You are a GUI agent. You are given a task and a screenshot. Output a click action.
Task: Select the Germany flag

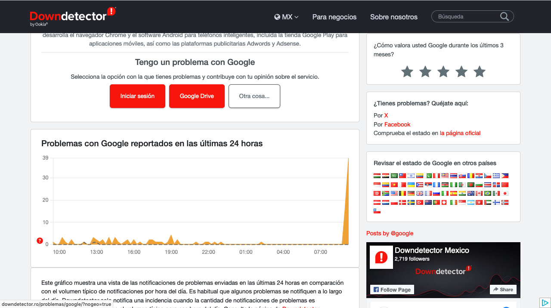[x=411, y=193]
